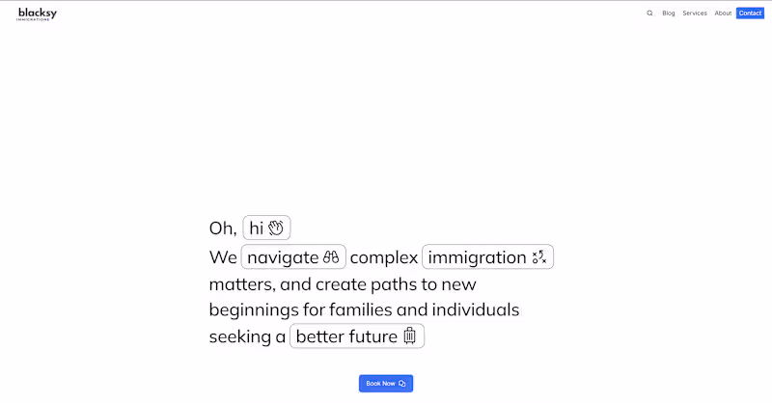
Task: Click the Book Now button label
Action: [x=380, y=384]
